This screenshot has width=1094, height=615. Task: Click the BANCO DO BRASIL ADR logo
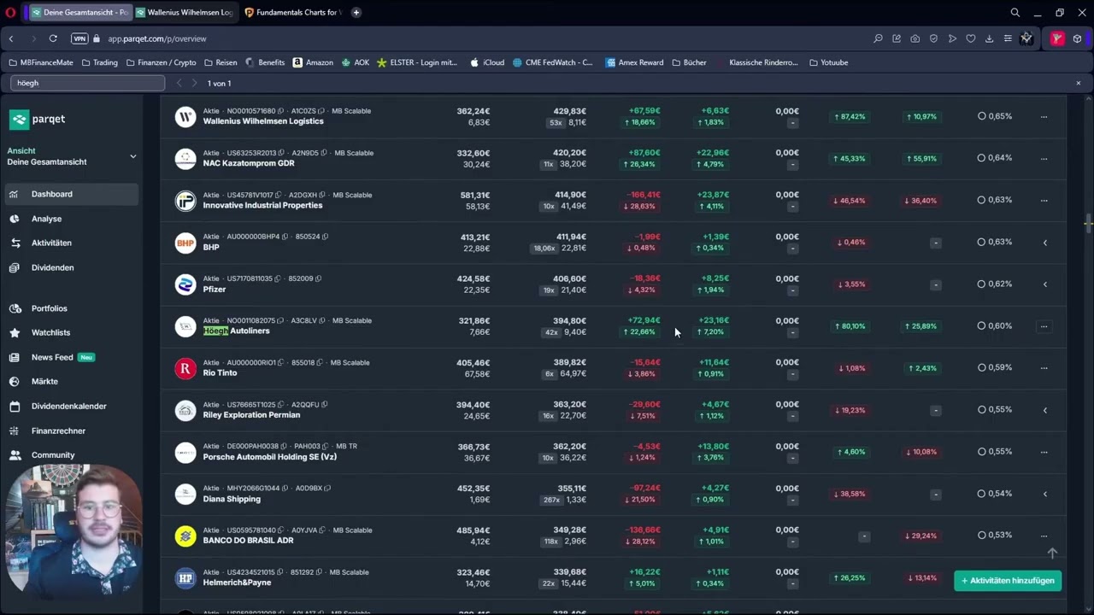coord(185,536)
